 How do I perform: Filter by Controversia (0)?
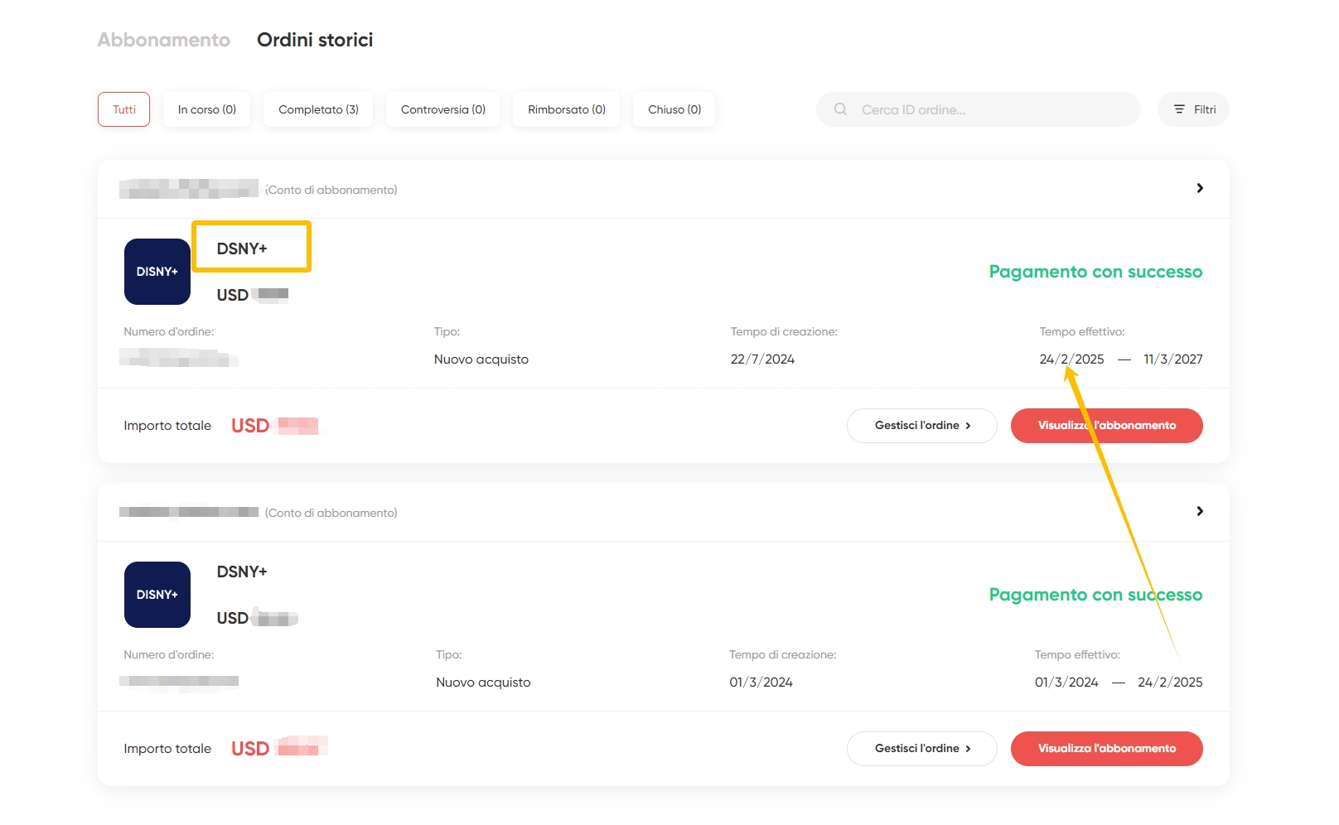click(443, 109)
